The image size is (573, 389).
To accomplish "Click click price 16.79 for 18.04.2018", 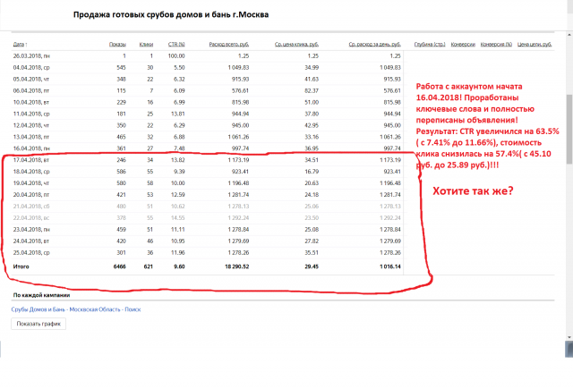I will (312, 172).
